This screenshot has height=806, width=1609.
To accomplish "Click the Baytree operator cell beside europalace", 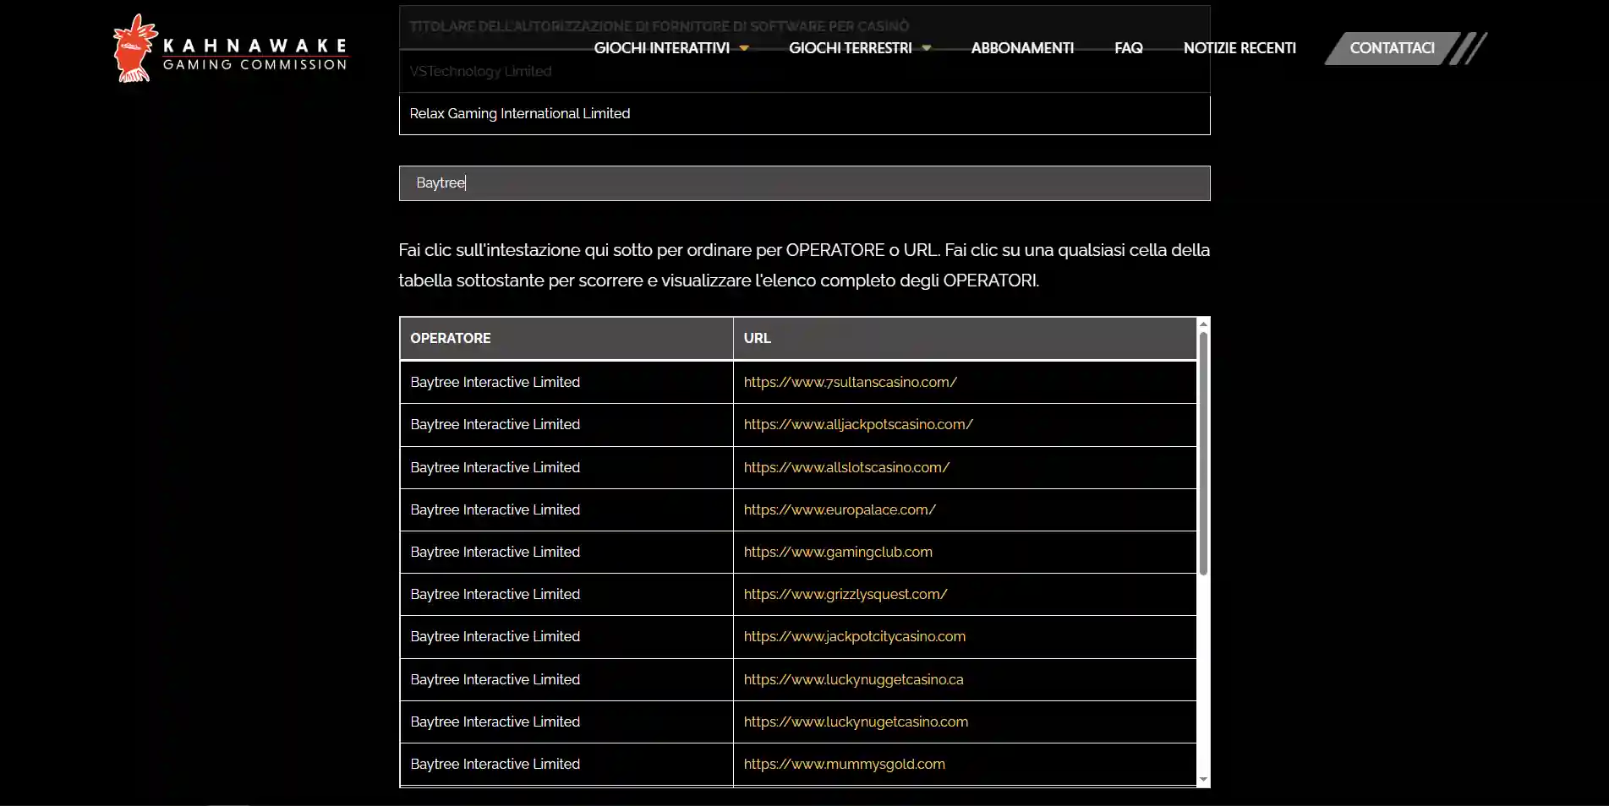I will [x=566, y=509].
